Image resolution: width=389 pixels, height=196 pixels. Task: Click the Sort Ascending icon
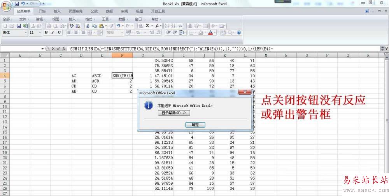coord(166,26)
